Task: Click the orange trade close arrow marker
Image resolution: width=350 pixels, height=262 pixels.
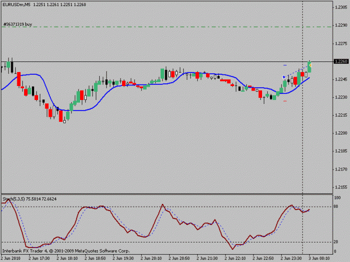Action: click(310, 65)
